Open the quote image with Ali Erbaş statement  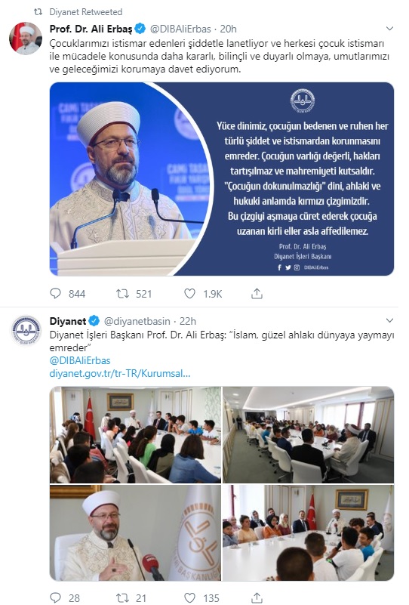click(x=222, y=179)
